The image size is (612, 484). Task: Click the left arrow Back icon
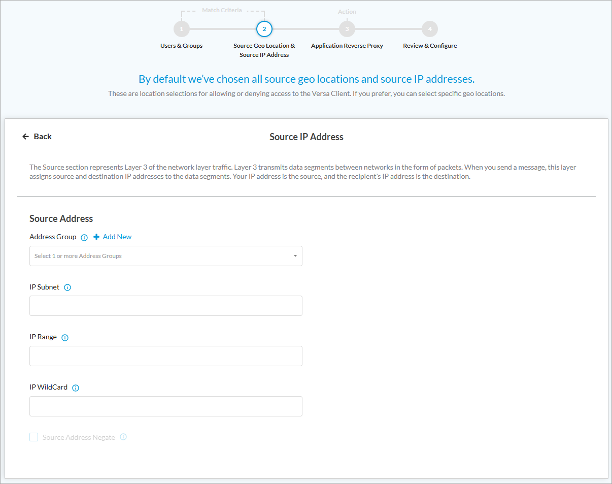[x=25, y=137]
